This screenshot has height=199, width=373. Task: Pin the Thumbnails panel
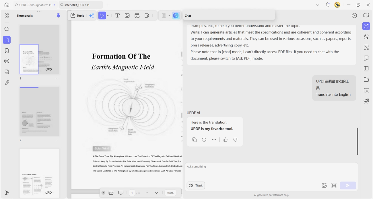[58, 15]
